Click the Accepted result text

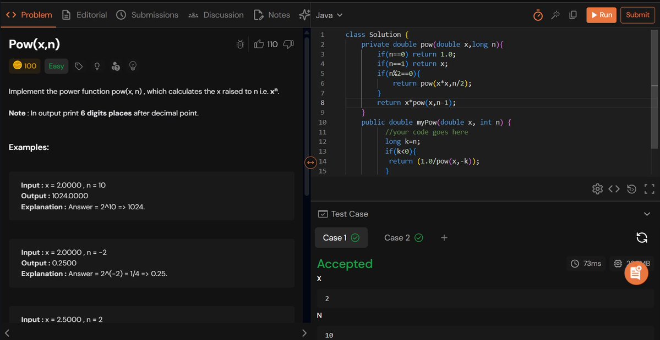pos(345,264)
